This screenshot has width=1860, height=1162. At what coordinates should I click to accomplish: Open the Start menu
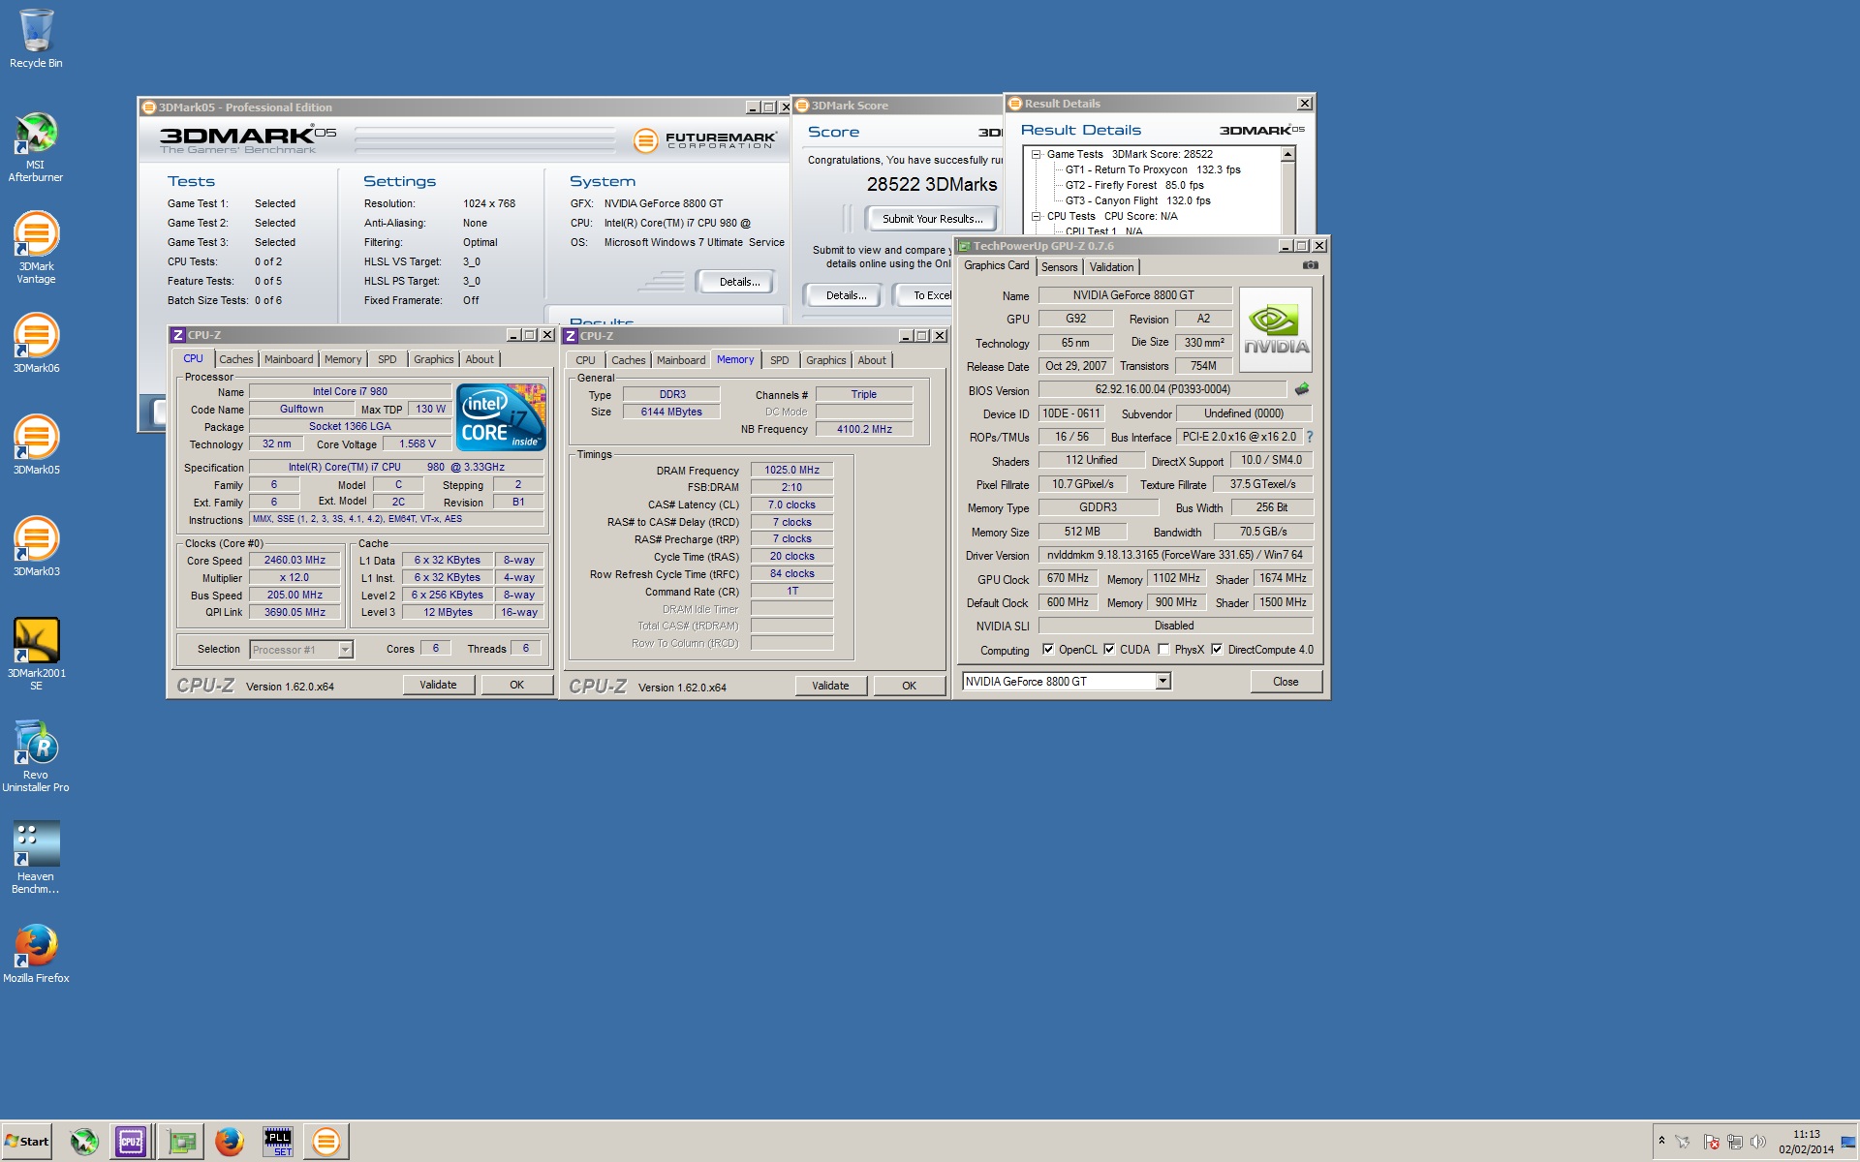point(27,1142)
